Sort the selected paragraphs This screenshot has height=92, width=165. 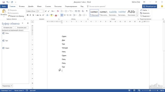point(83,11)
